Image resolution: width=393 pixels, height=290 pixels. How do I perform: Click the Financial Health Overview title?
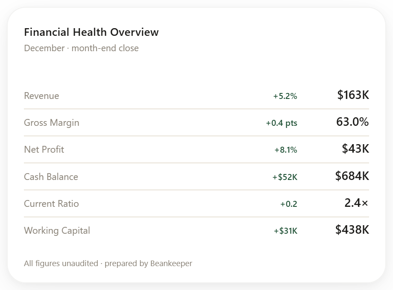click(91, 32)
